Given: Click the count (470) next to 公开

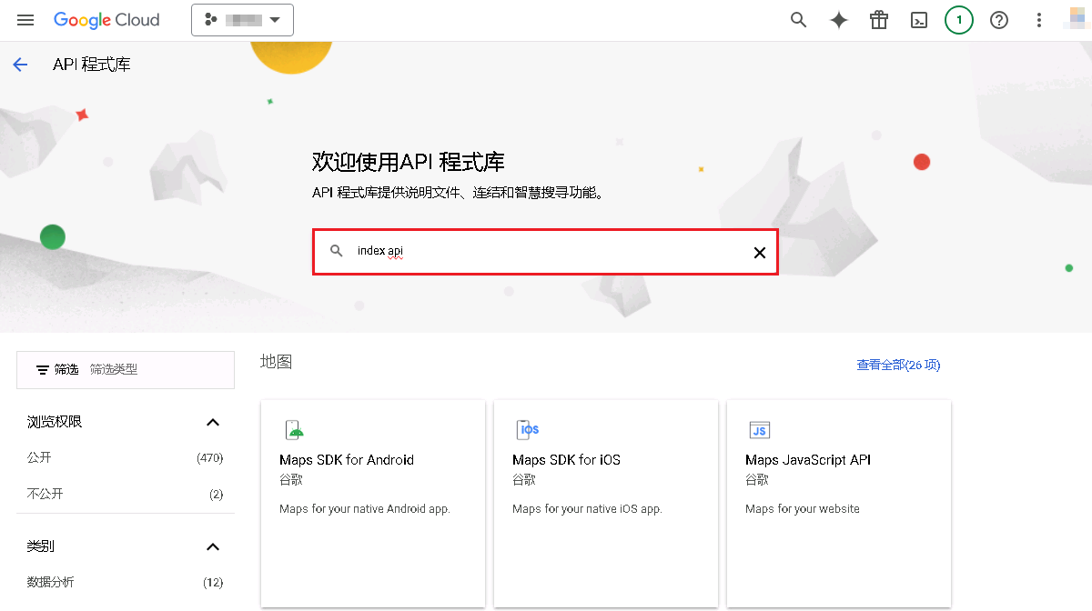Looking at the screenshot, I should click(210, 457).
